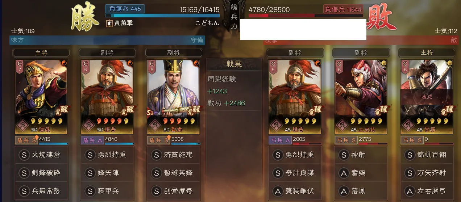Click the C7 cost badge on 陸遜

(x=20, y=67)
